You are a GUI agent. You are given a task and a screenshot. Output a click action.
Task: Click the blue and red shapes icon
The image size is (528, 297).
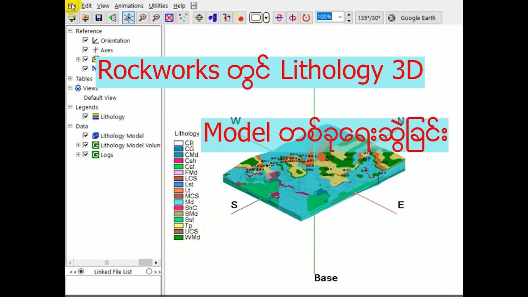coord(212,18)
